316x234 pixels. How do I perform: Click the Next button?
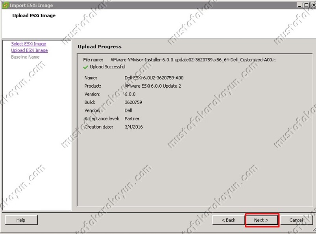261,220
